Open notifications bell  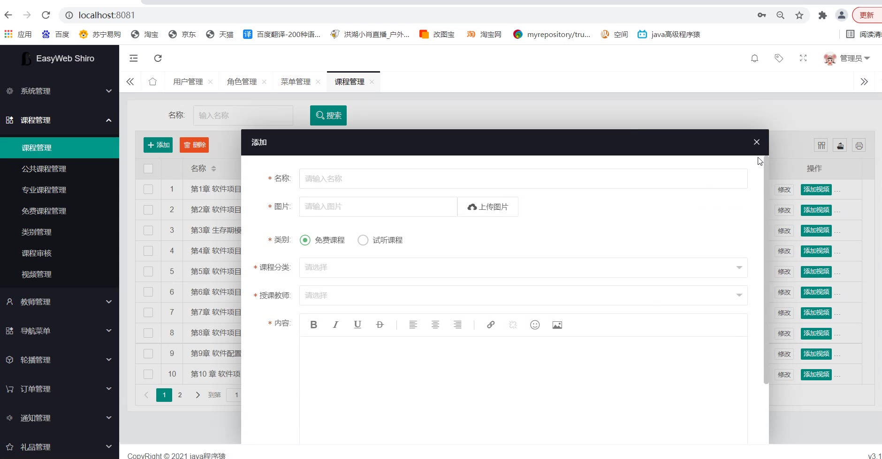754,58
